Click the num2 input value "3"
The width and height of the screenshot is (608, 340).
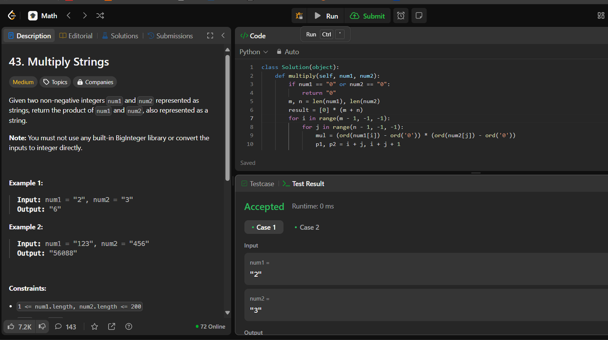coord(256,311)
